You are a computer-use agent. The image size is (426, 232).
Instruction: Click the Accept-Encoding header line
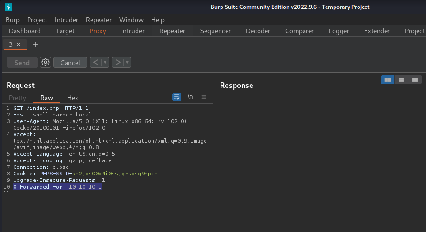[62, 160]
